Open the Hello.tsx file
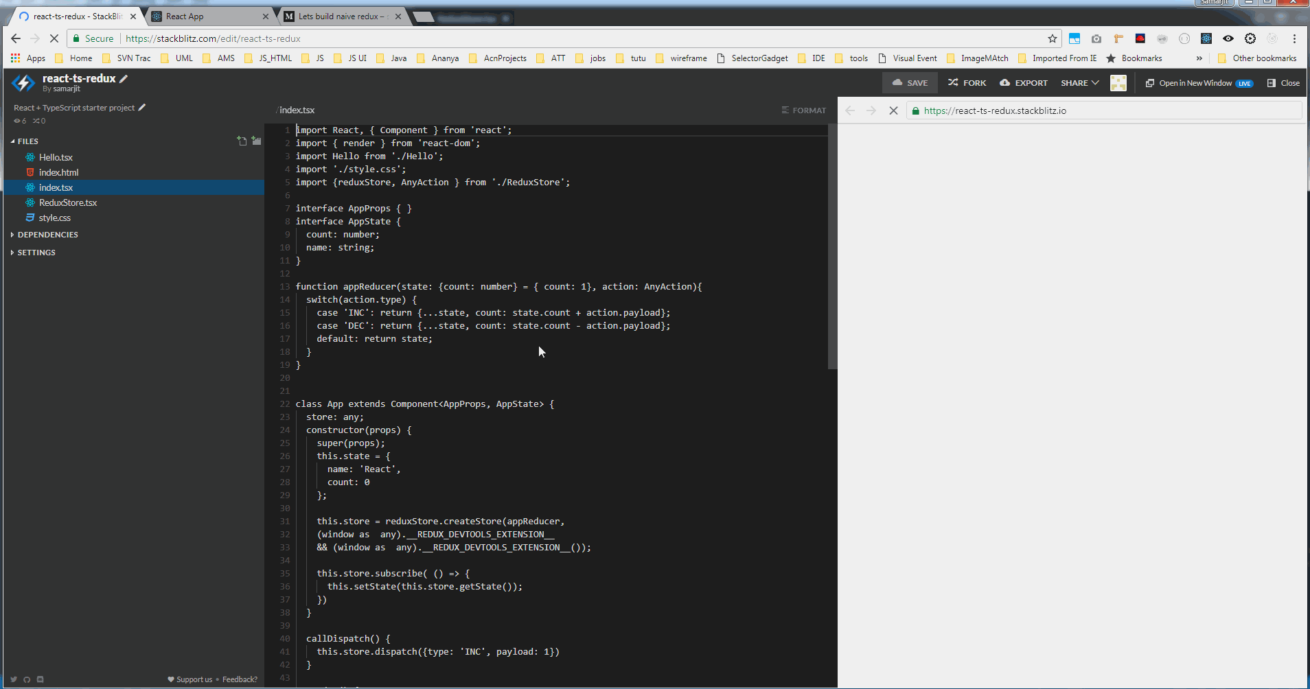 coord(56,157)
